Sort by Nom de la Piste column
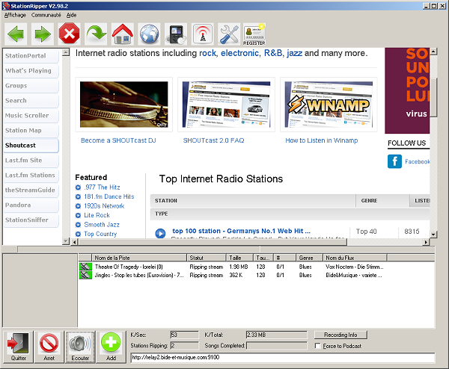The width and height of the screenshot is (449, 369). [139, 258]
